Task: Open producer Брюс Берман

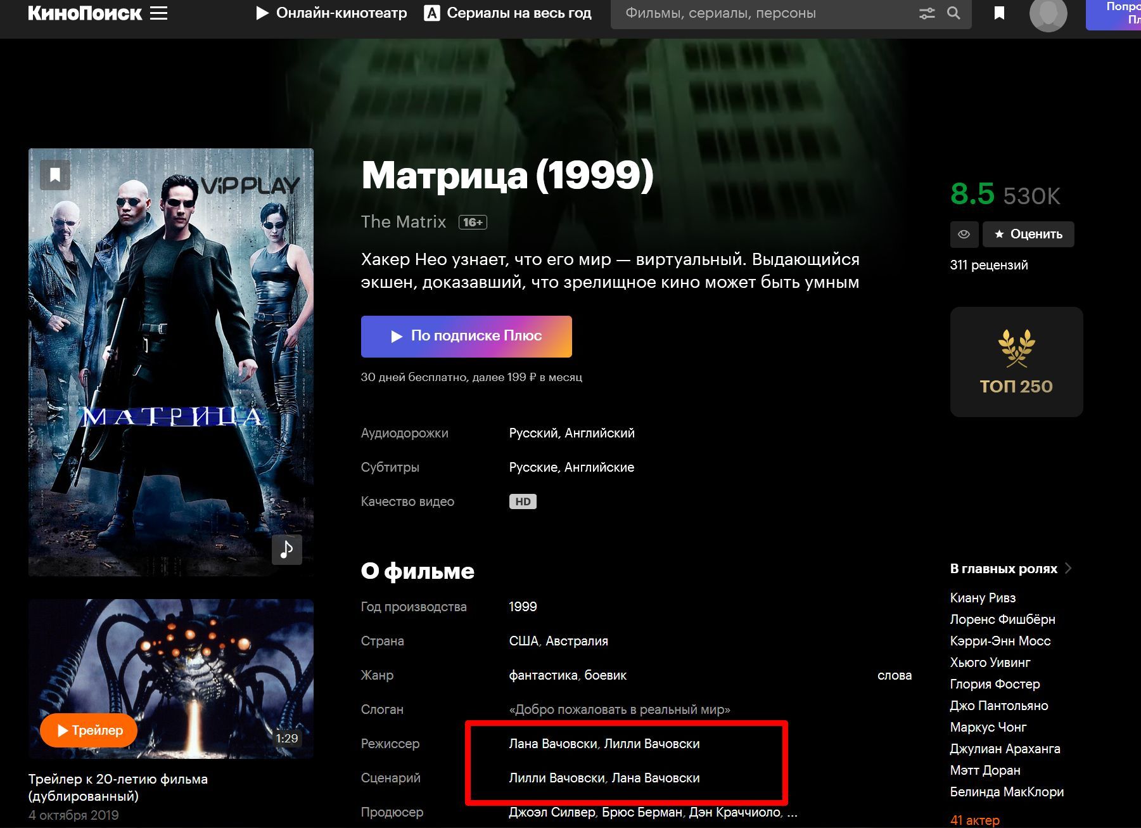Action: click(x=642, y=812)
